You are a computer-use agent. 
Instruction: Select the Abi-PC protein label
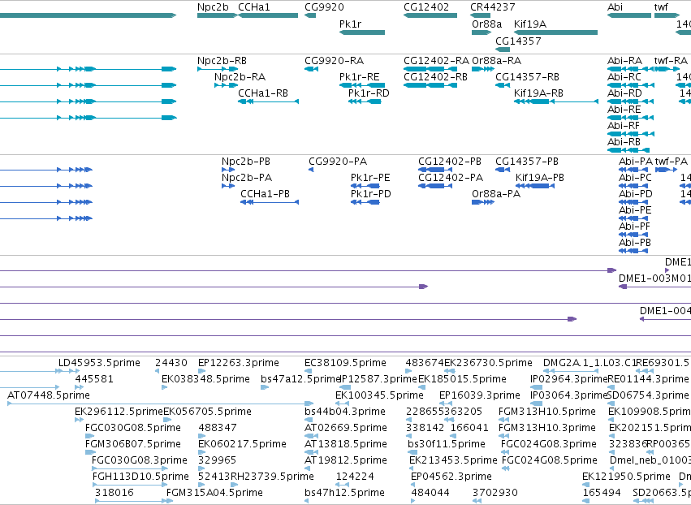[x=635, y=178]
